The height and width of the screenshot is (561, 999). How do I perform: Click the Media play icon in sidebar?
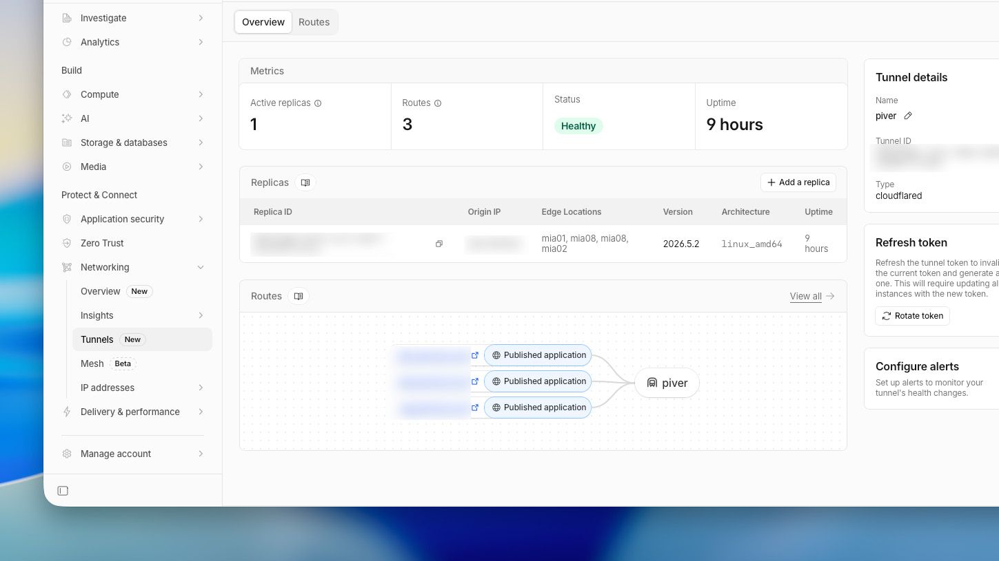[x=67, y=167]
